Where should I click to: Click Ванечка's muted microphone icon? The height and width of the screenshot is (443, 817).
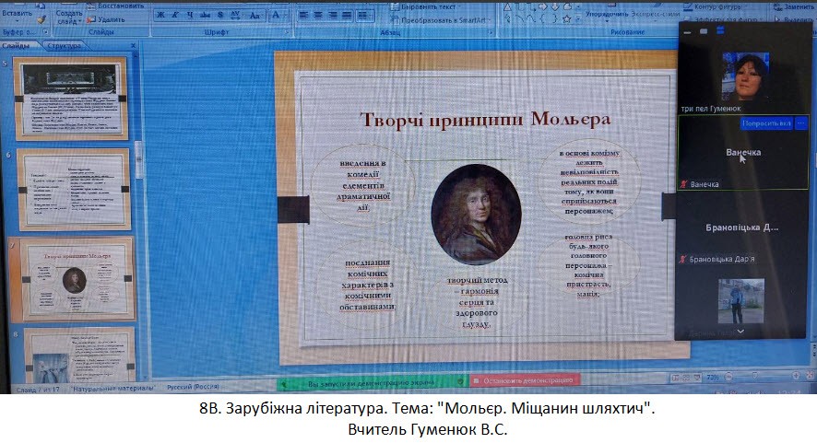682,184
